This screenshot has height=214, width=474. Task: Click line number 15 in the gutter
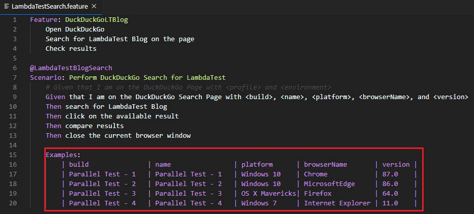13,155
